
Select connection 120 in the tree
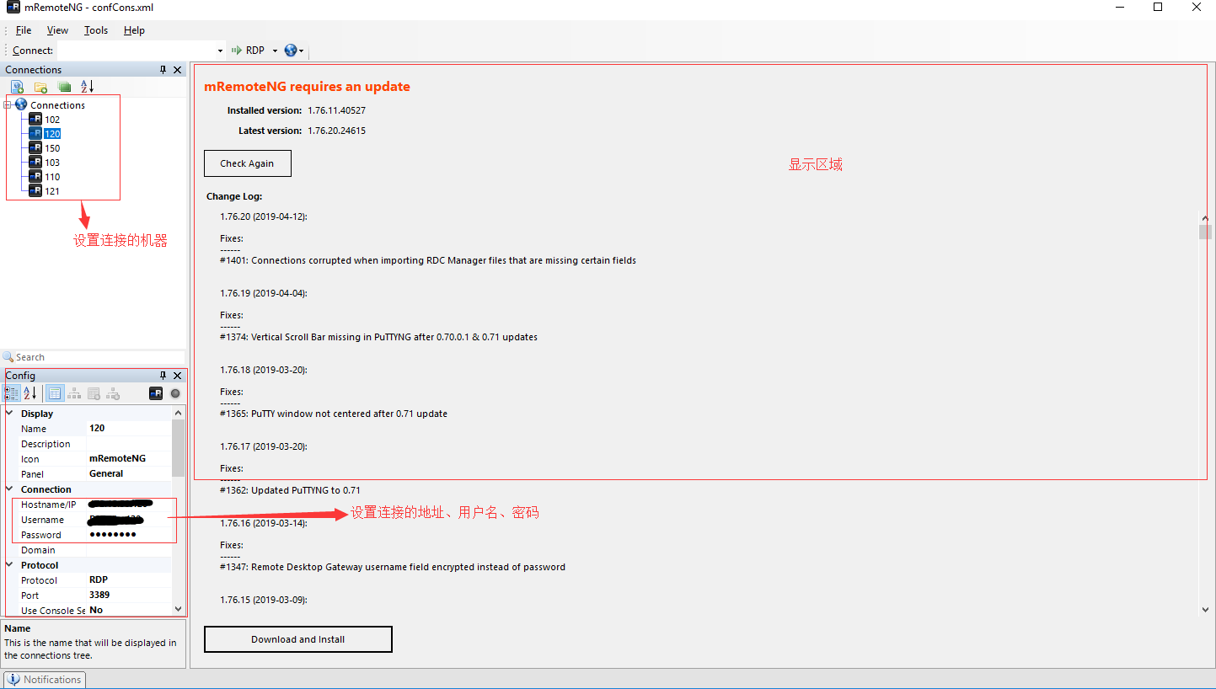pyautogui.click(x=52, y=134)
